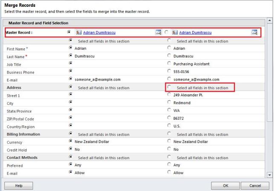This screenshot has width=274, height=191.
Task: Click the Cancel button
Action: [255, 185]
